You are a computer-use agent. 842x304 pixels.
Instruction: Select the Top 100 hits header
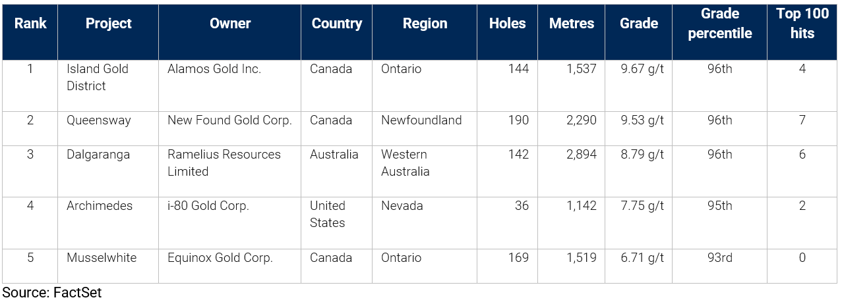tap(802, 24)
